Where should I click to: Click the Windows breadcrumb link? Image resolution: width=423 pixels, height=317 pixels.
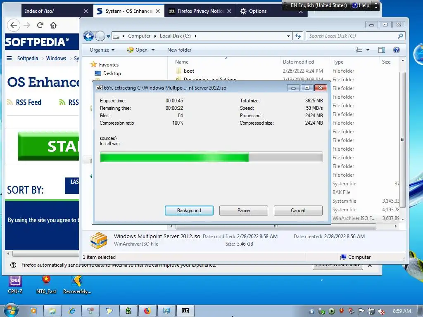point(56,58)
